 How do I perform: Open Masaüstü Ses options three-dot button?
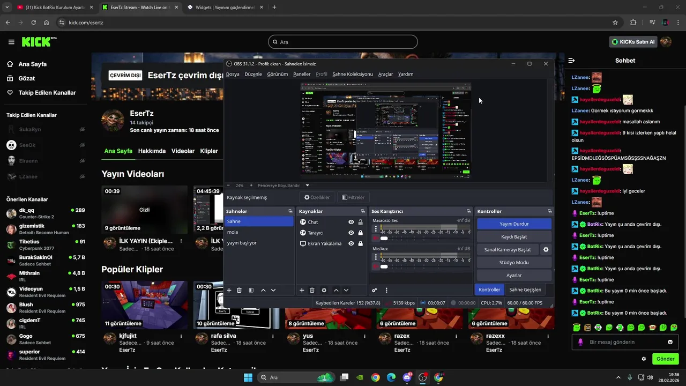pos(376,229)
